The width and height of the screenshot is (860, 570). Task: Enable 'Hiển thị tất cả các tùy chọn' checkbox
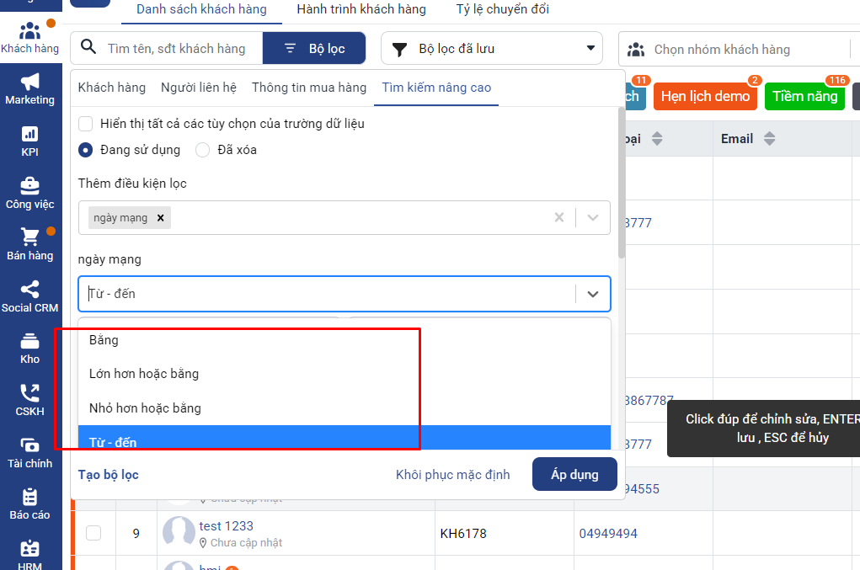coord(85,124)
